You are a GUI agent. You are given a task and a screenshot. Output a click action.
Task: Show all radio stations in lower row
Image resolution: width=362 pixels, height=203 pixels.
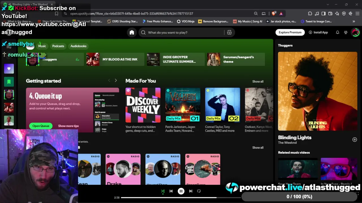258,147
